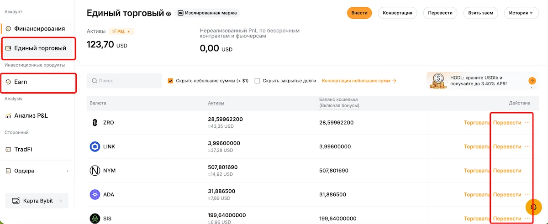
Task: Click the Анализ P&L chart icon
Action: tap(8, 115)
